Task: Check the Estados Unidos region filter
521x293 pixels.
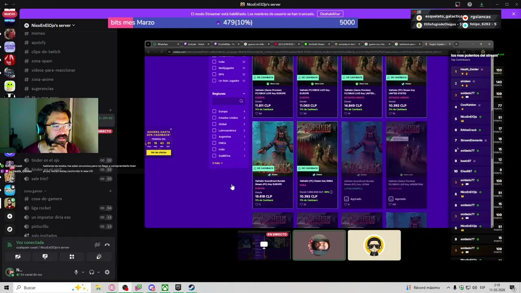Action: [x=214, y=118]
